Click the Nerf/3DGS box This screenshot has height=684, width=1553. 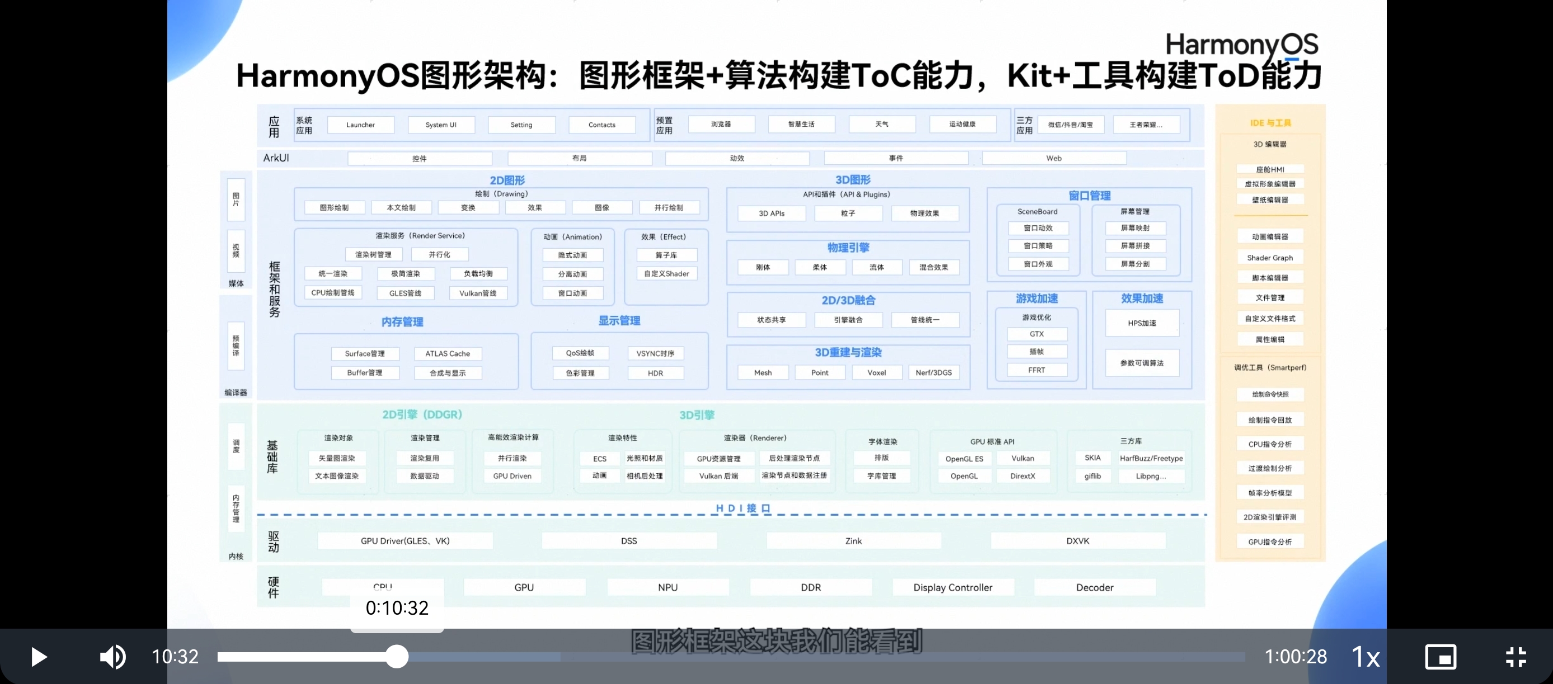(x=933, y=373)
